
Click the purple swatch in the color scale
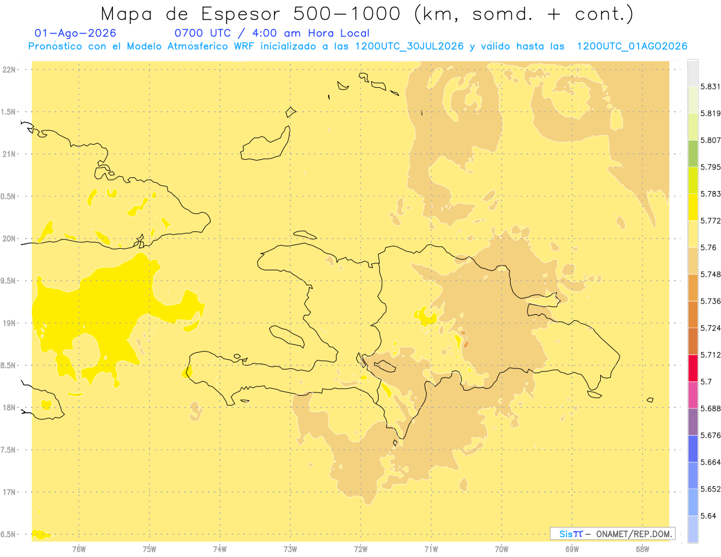[693, 422]
